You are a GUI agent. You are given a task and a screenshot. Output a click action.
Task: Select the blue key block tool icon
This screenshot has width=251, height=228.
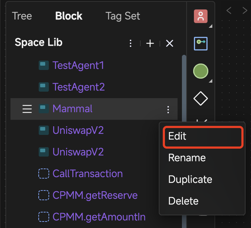(x=201, y=44)
